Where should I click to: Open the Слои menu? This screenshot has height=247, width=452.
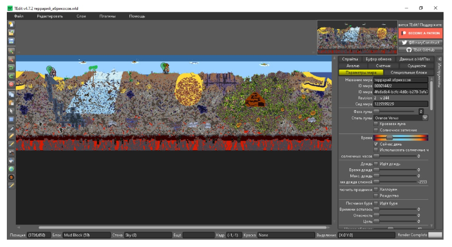tap(81, 16)
